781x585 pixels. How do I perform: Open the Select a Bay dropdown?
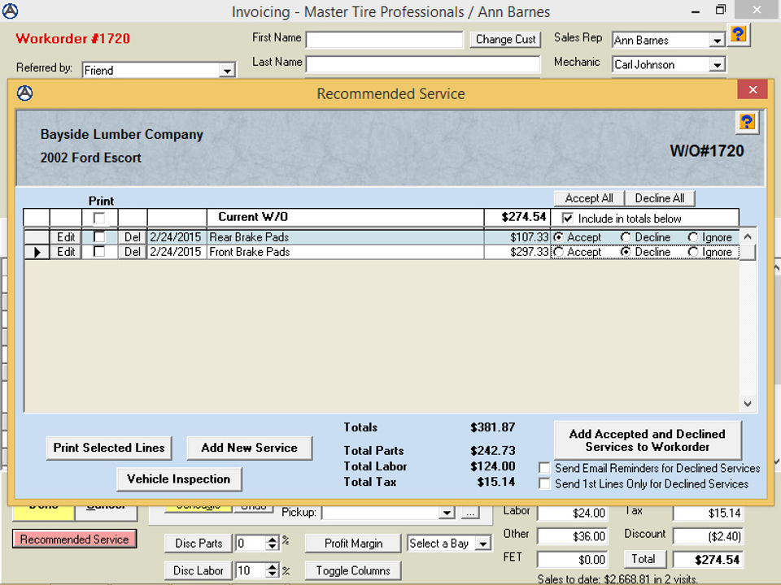pos(482,544)
